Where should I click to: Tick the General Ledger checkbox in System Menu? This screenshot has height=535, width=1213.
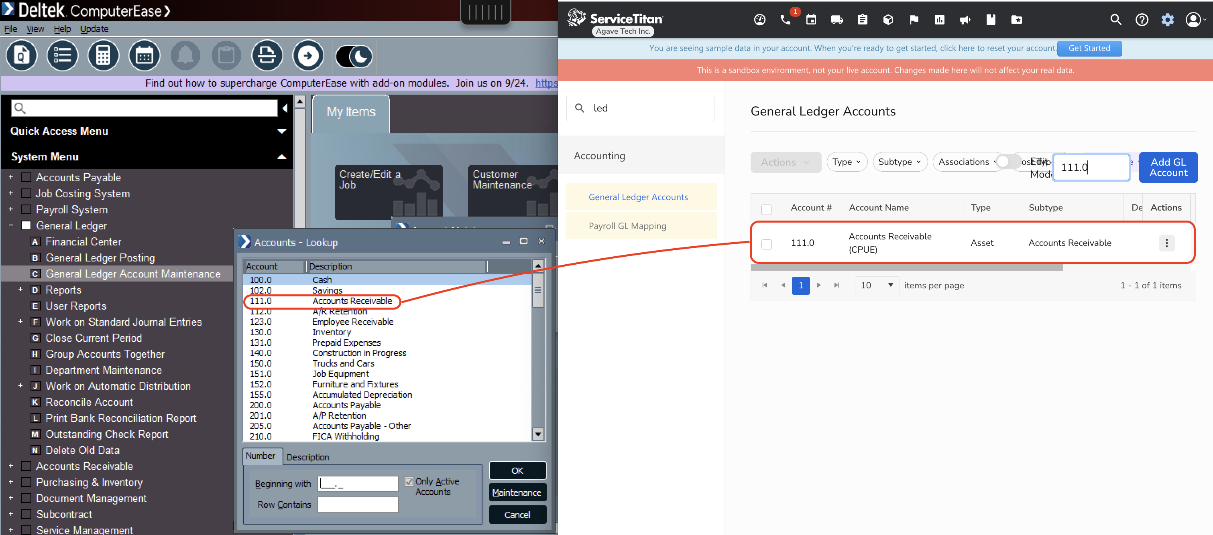[26, 226]
